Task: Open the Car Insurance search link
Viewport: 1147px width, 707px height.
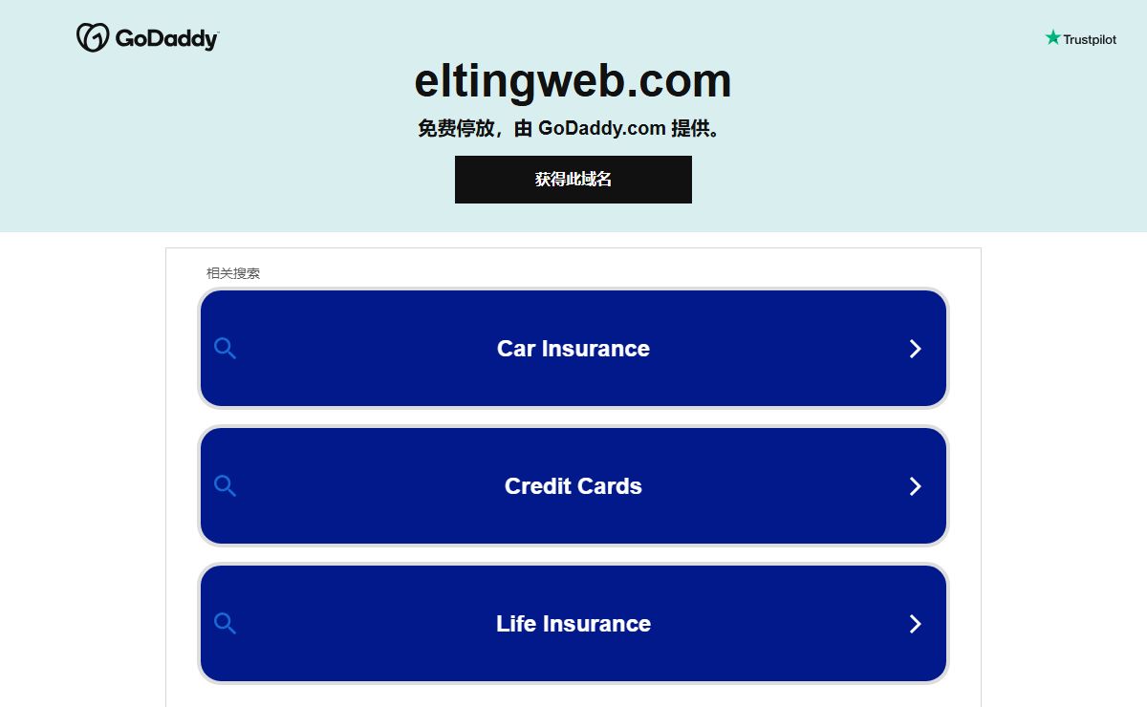Action: pyautogui.click(x=573, y=349)
